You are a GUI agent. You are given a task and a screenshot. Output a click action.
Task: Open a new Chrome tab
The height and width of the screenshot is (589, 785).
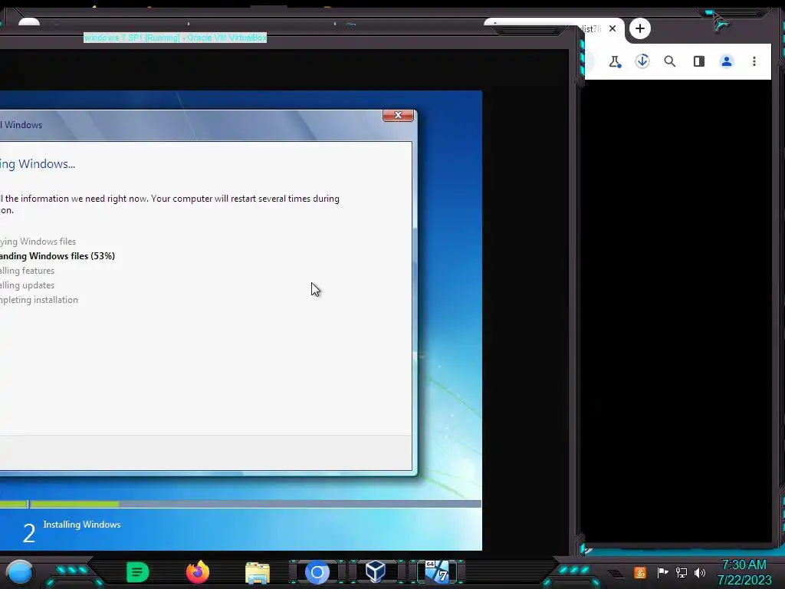point(640,28)
